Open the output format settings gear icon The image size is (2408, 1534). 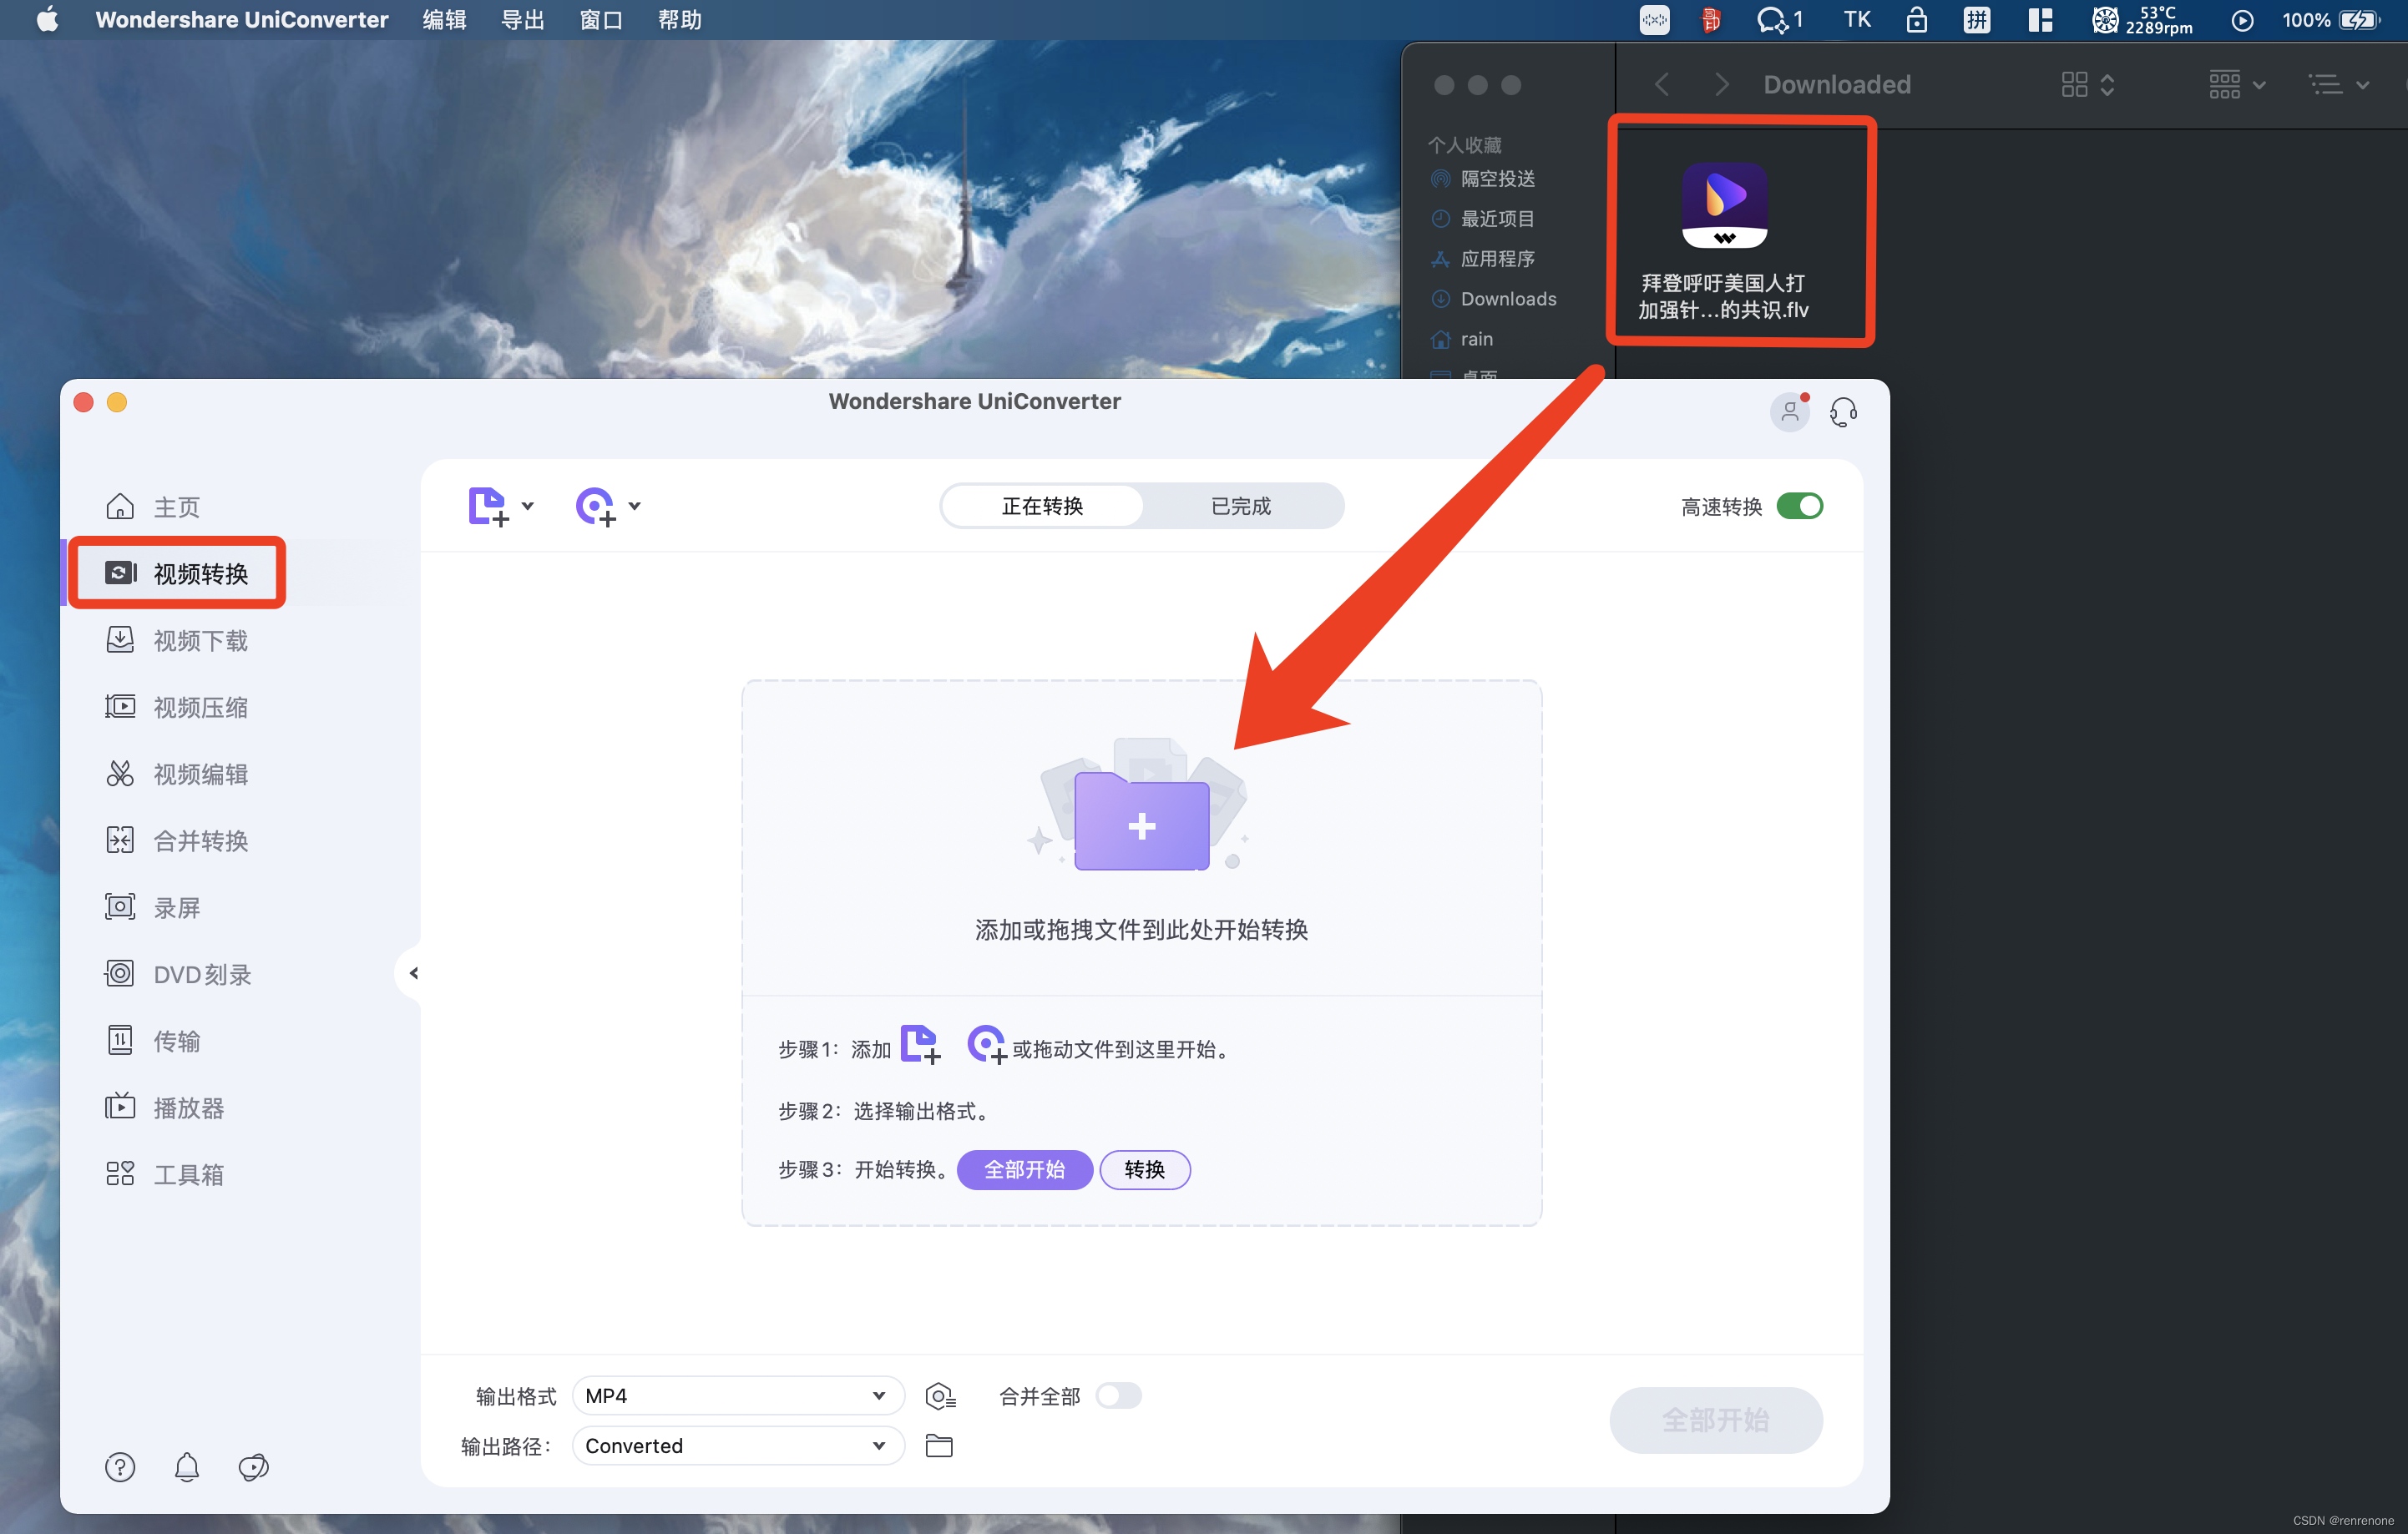tap(940, 1396)
